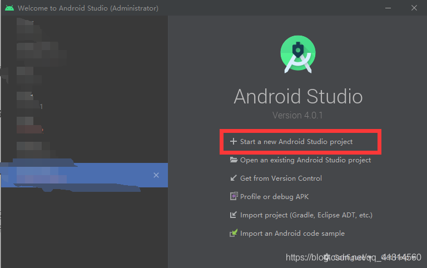Choose Get from Version Control
The width and height of the screenshot is (427, 268).
pos(281,178)
